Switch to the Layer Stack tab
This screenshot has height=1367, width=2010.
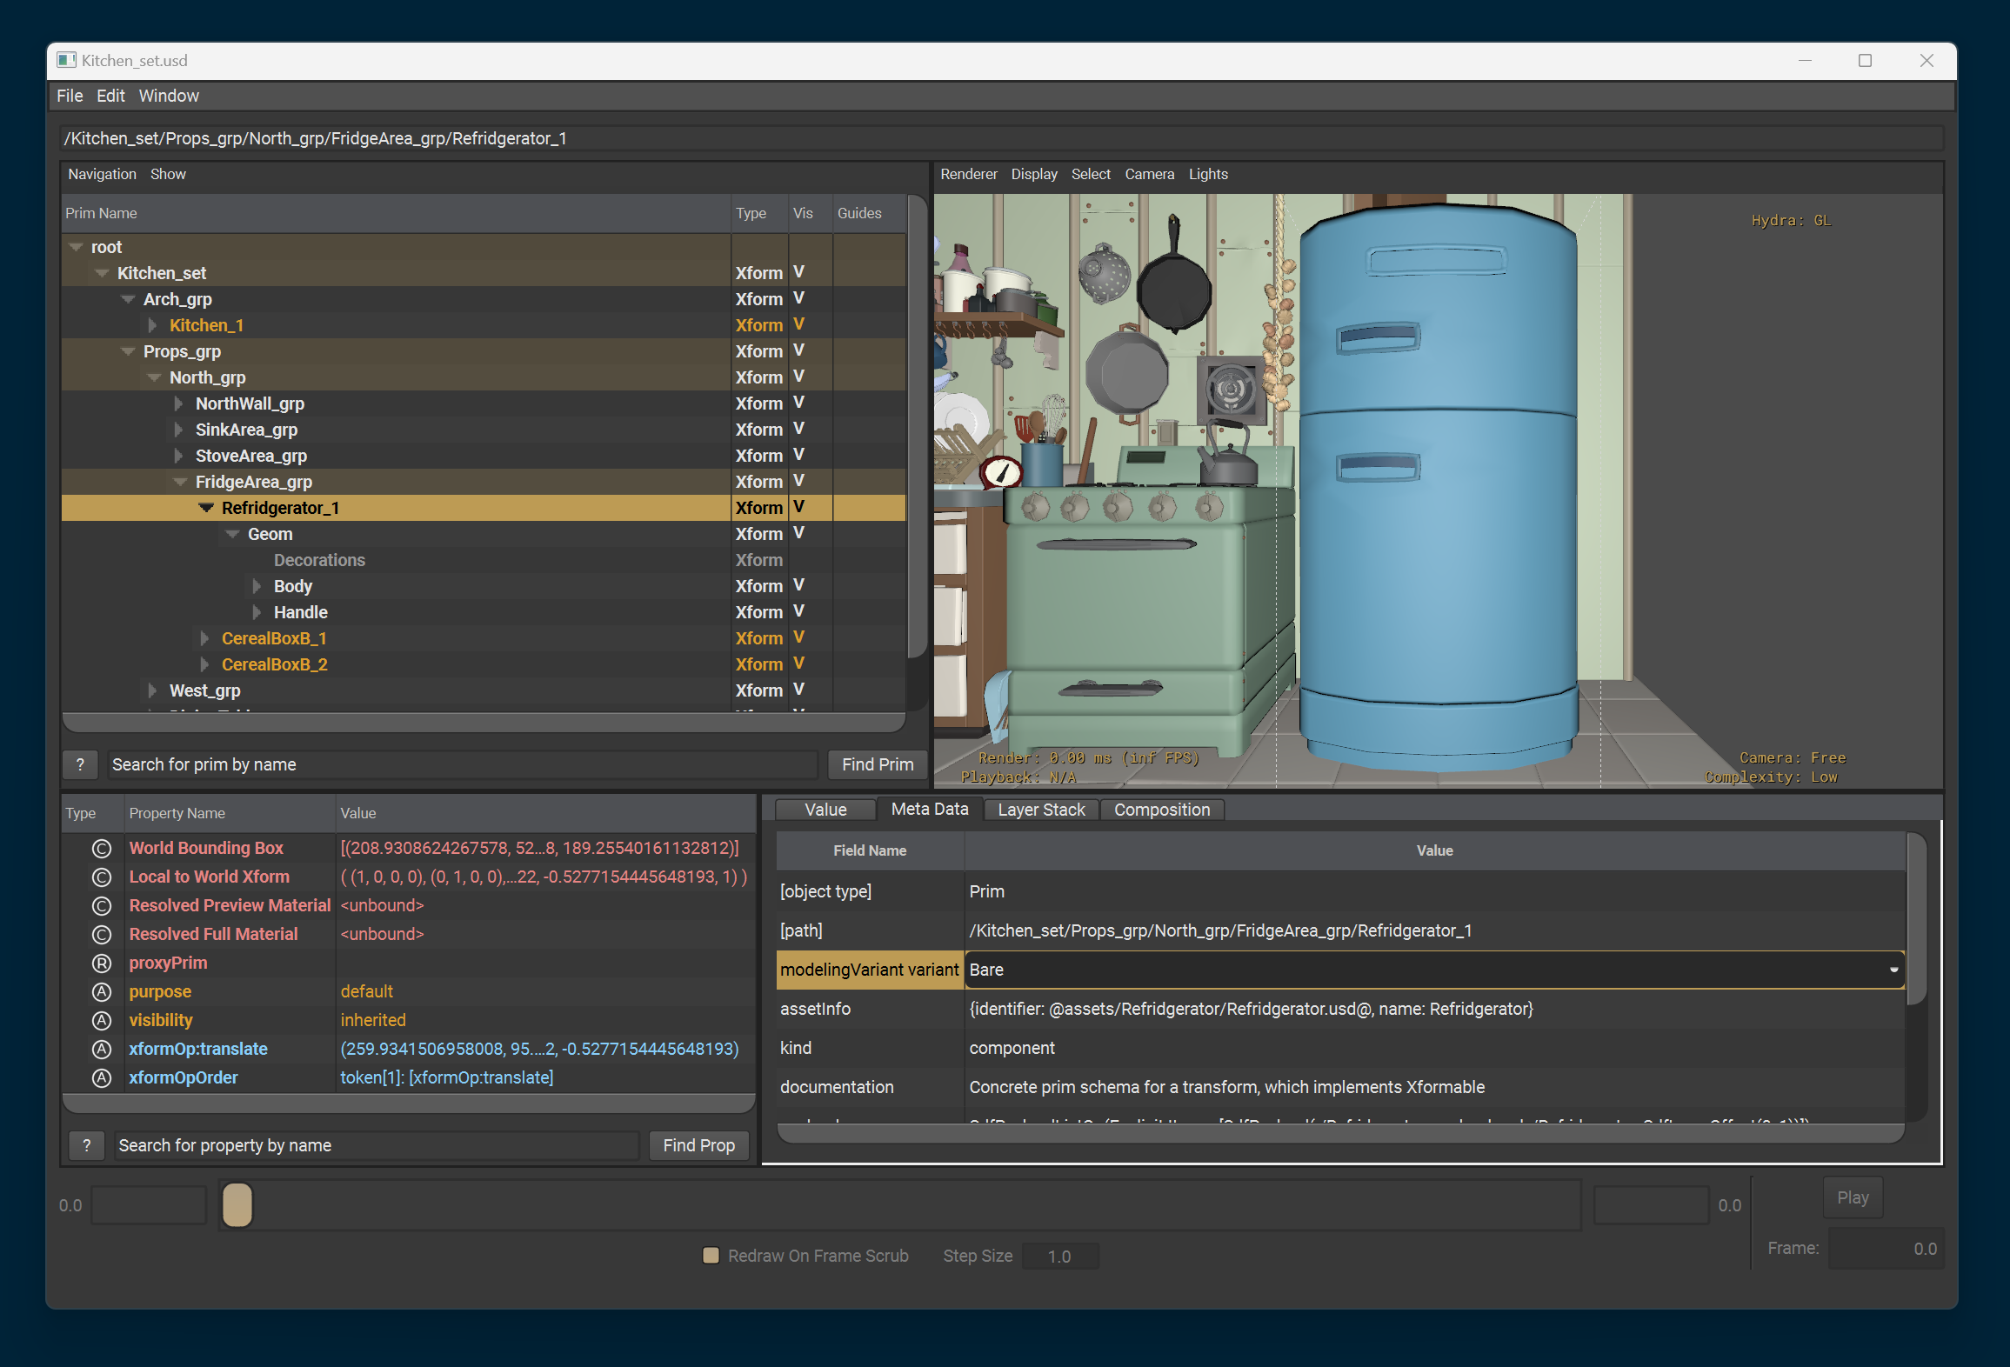pyautogui.click(x=1041, y=810)
